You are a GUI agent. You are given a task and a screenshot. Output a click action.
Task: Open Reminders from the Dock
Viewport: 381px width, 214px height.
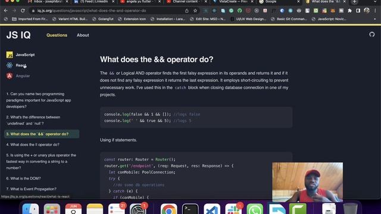point(117,209)
